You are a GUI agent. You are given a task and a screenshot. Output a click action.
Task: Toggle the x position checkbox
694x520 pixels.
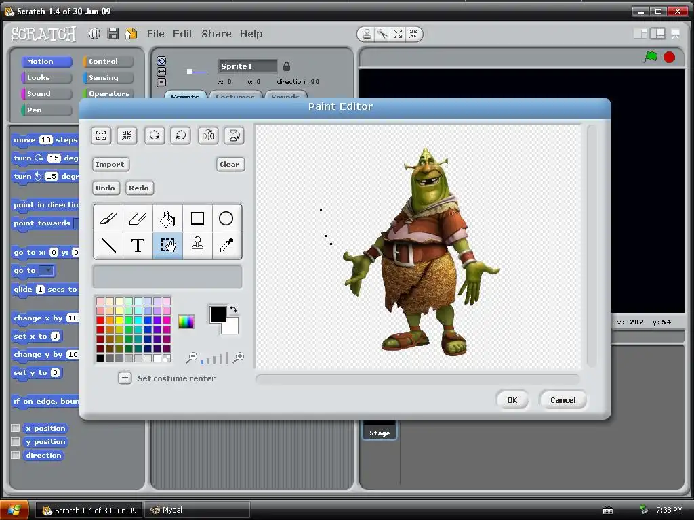[16, 428]
